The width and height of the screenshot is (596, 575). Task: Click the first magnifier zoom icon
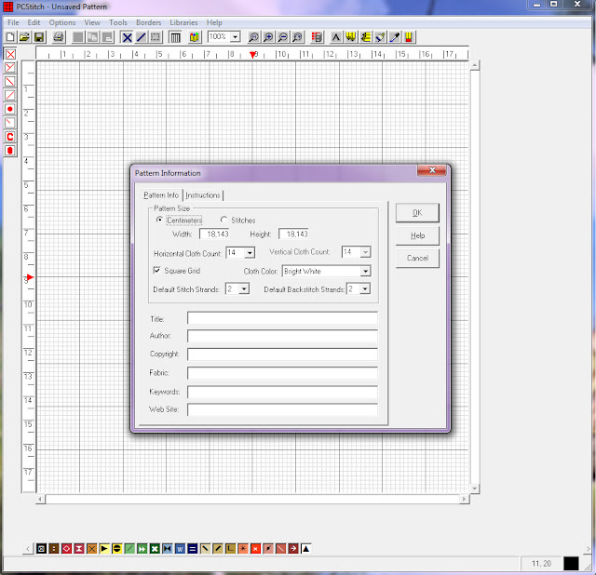(253, 37)
